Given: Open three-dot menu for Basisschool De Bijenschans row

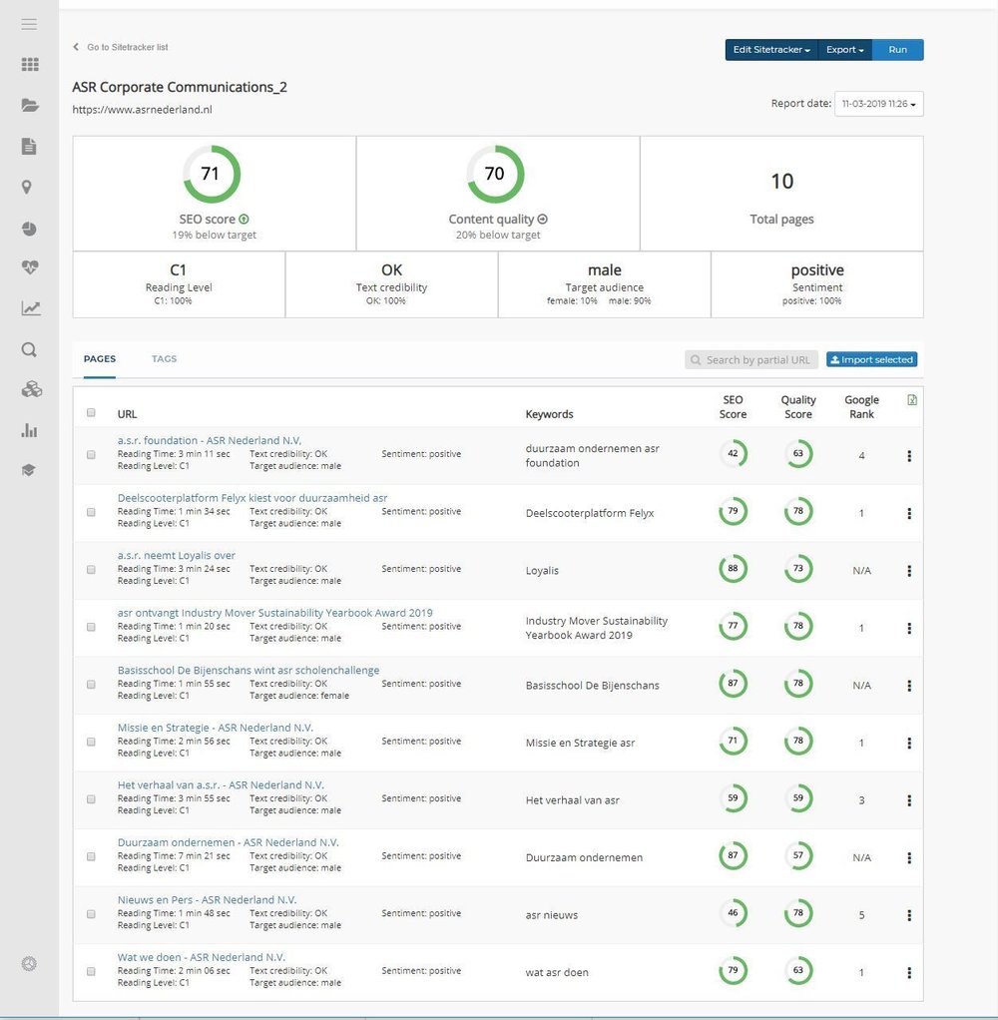Looking at the screenshot, I should click(x=909, y=685).
